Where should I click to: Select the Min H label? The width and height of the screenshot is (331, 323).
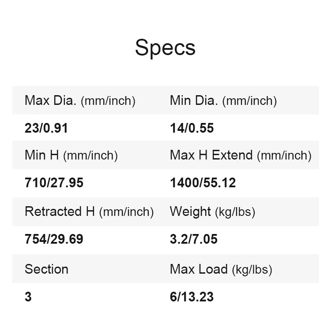(42, 155)
